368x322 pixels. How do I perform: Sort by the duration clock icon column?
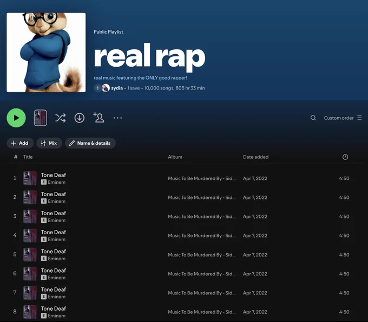[x=345, y=157]
